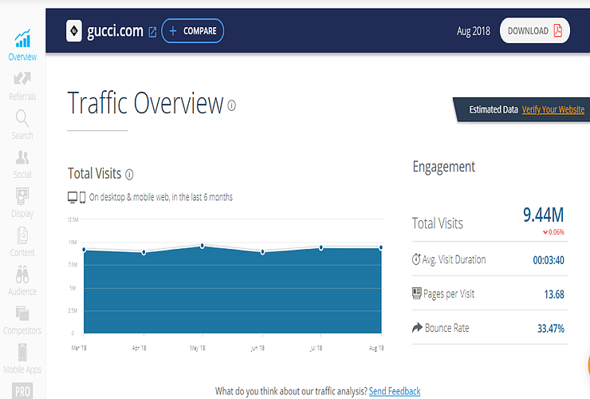Click the Traffic Overview info icon
The height and width of the screenshot is (399, 590).
(x=232, y=105)
